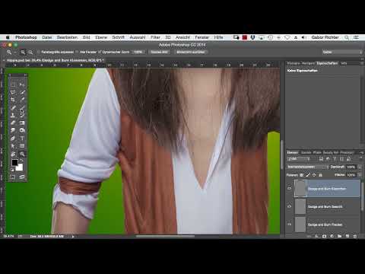Check 'Alle Fenster' option
Image resolution: width=365 pixels, height=274 pixels.
click(77, 52)
